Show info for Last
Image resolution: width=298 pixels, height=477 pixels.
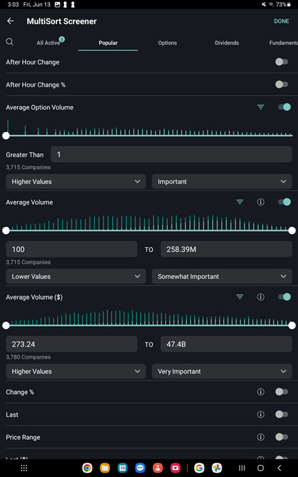(260, 414)
